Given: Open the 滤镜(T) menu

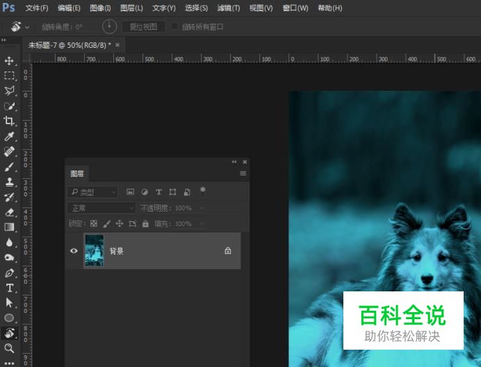Looking at the screenshot, I should tap(229, 8).
